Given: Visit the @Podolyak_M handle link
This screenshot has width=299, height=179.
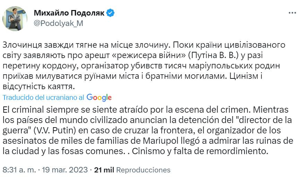Looking at the screenshot, I should coord(58,23).
